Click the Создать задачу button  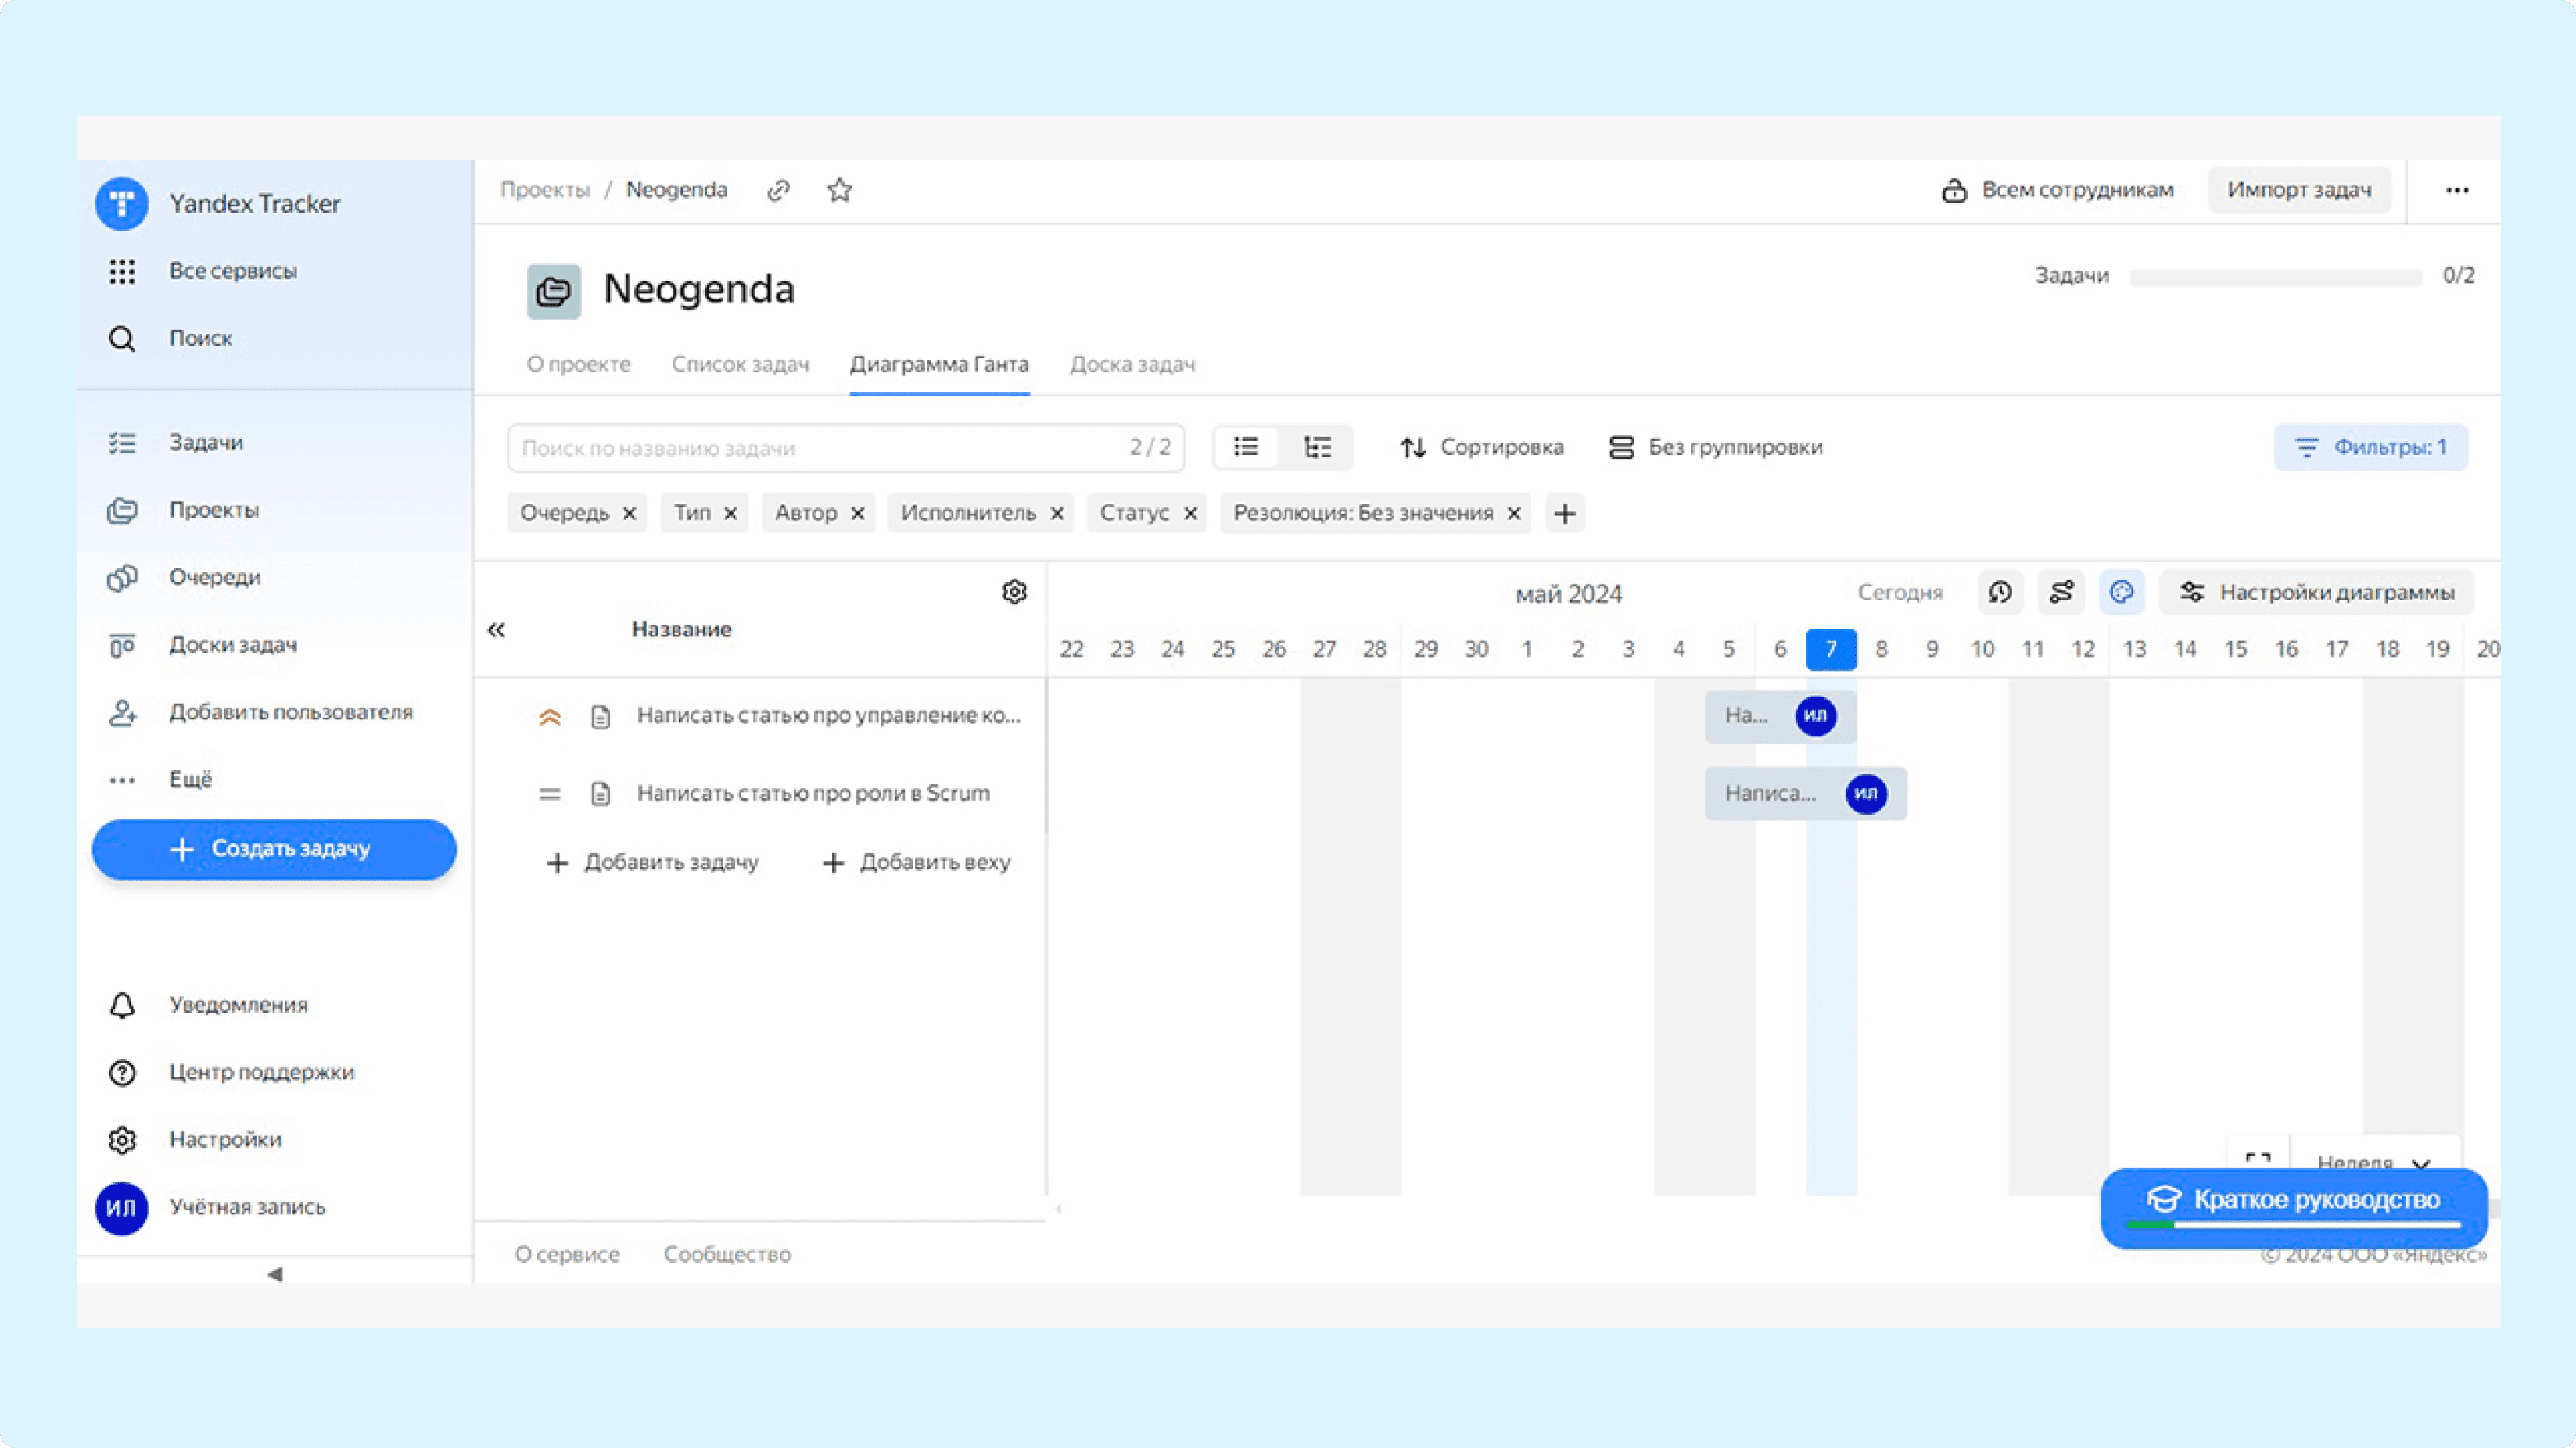(274, 849)
